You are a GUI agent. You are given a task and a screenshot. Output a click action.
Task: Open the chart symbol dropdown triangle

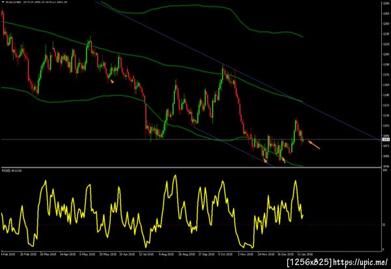[3, 1]
